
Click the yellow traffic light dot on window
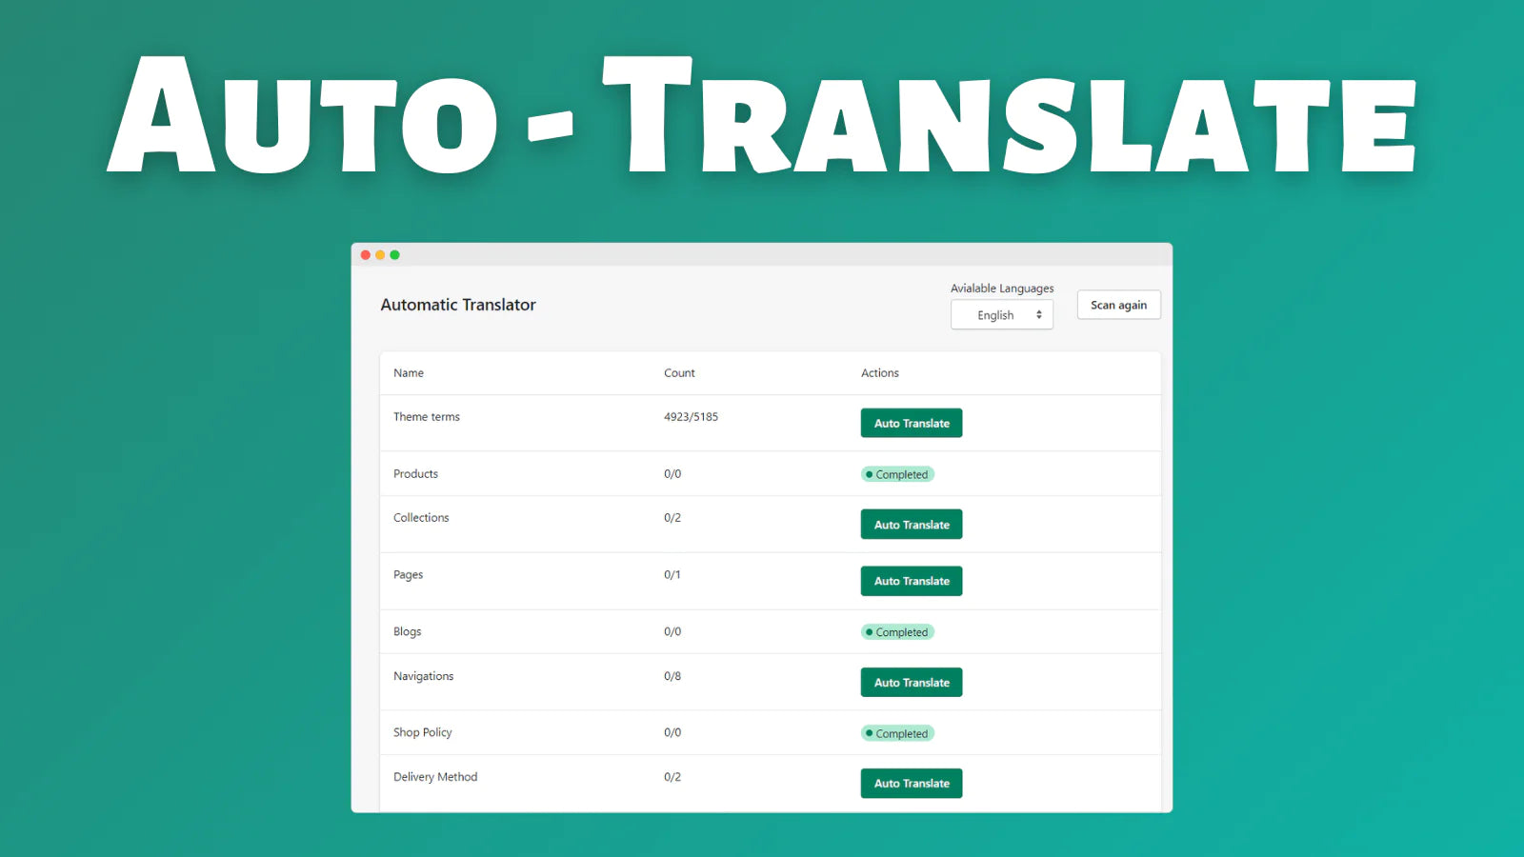pos(380,255)
